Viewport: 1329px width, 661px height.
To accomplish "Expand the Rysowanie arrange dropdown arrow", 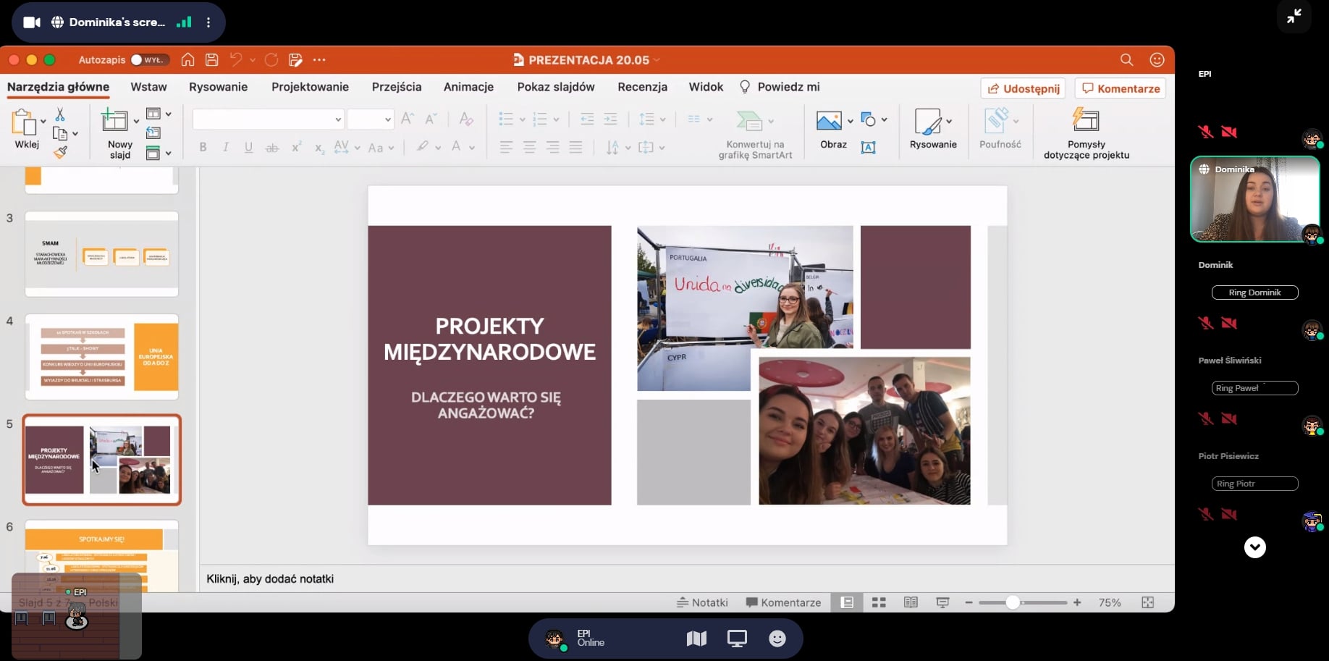I will (x=949, y=121).
